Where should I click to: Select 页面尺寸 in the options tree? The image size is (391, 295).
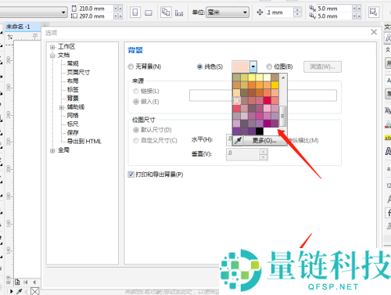(78, 72)
